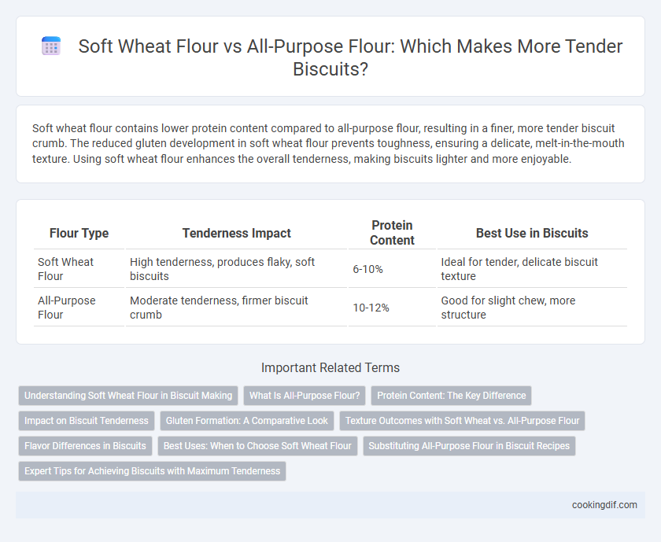Click the Important Related Terms heading

[330, 367]
